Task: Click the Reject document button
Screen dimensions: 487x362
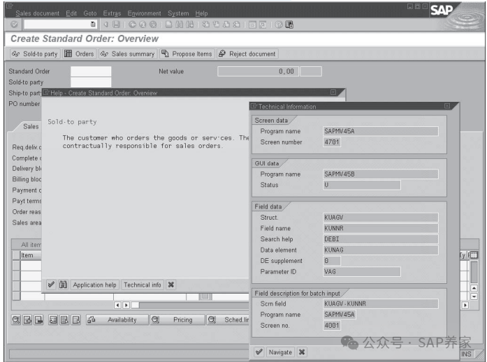Action: click(247, 54)
